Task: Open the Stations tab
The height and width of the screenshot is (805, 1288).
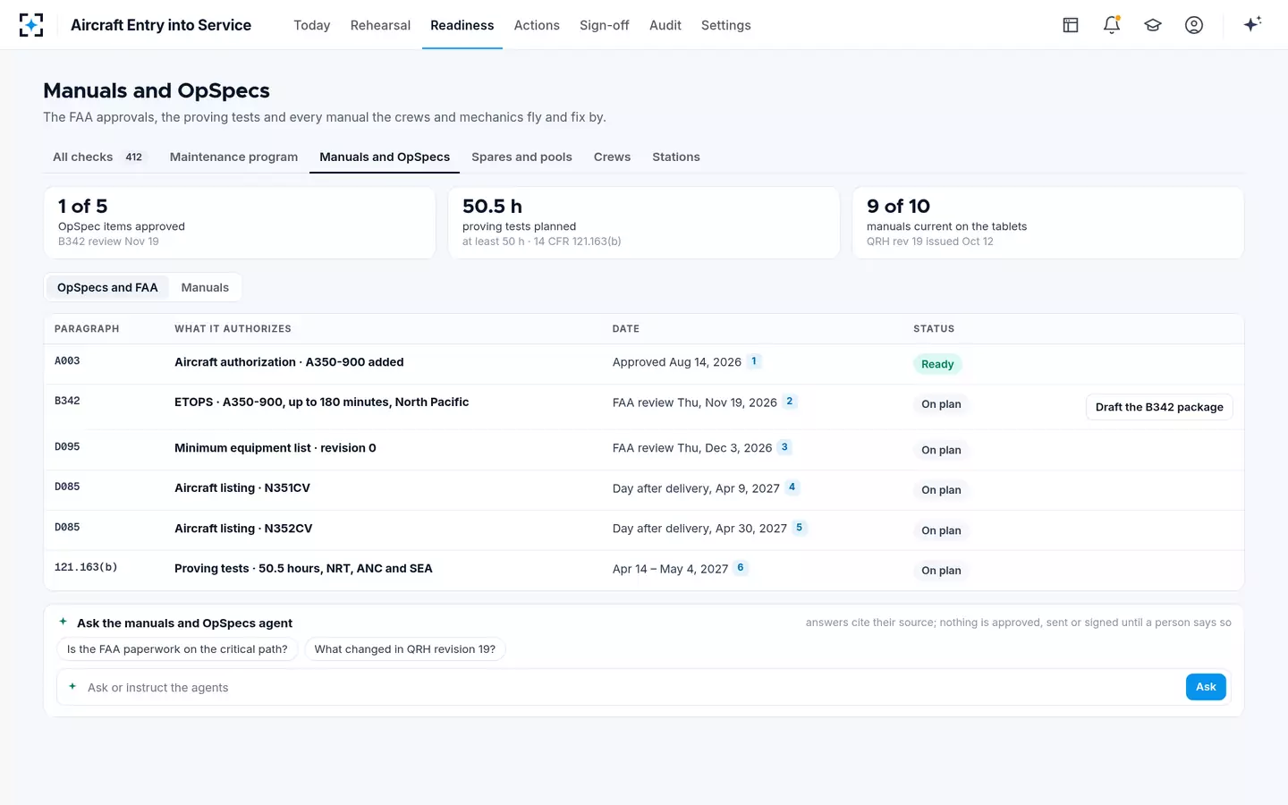Action: [676, 157]
